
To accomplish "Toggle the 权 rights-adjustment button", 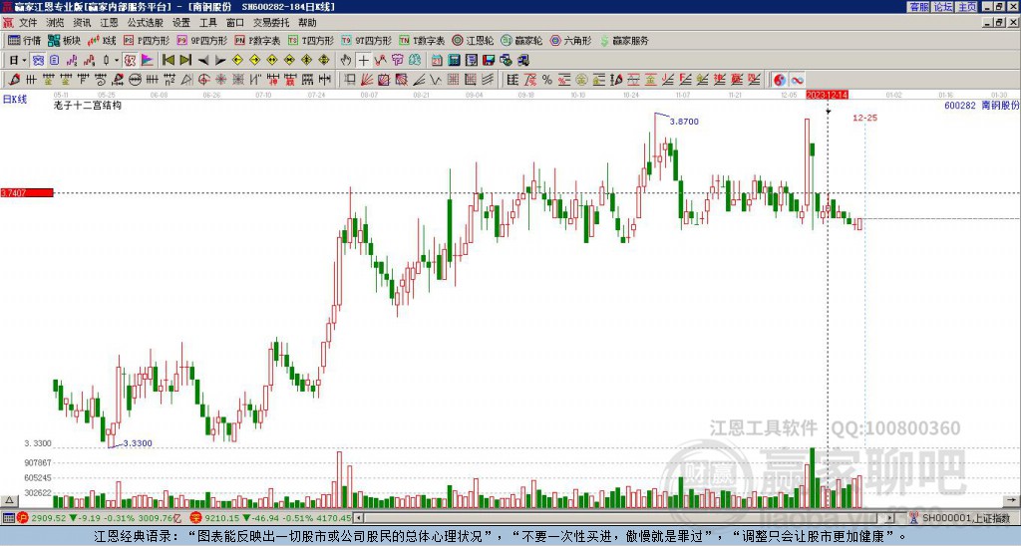I will coord(131,60).
